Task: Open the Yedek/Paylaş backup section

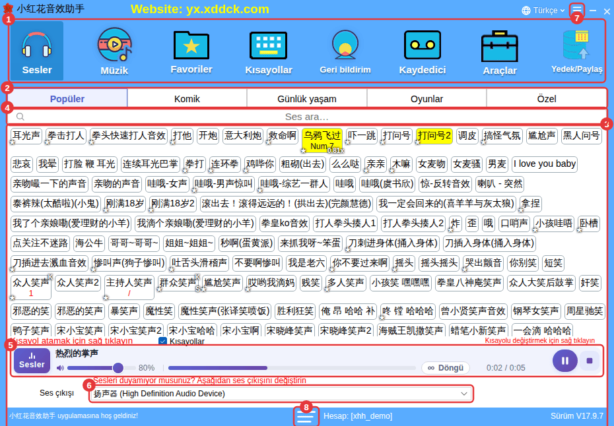Action: click(577, 51)
